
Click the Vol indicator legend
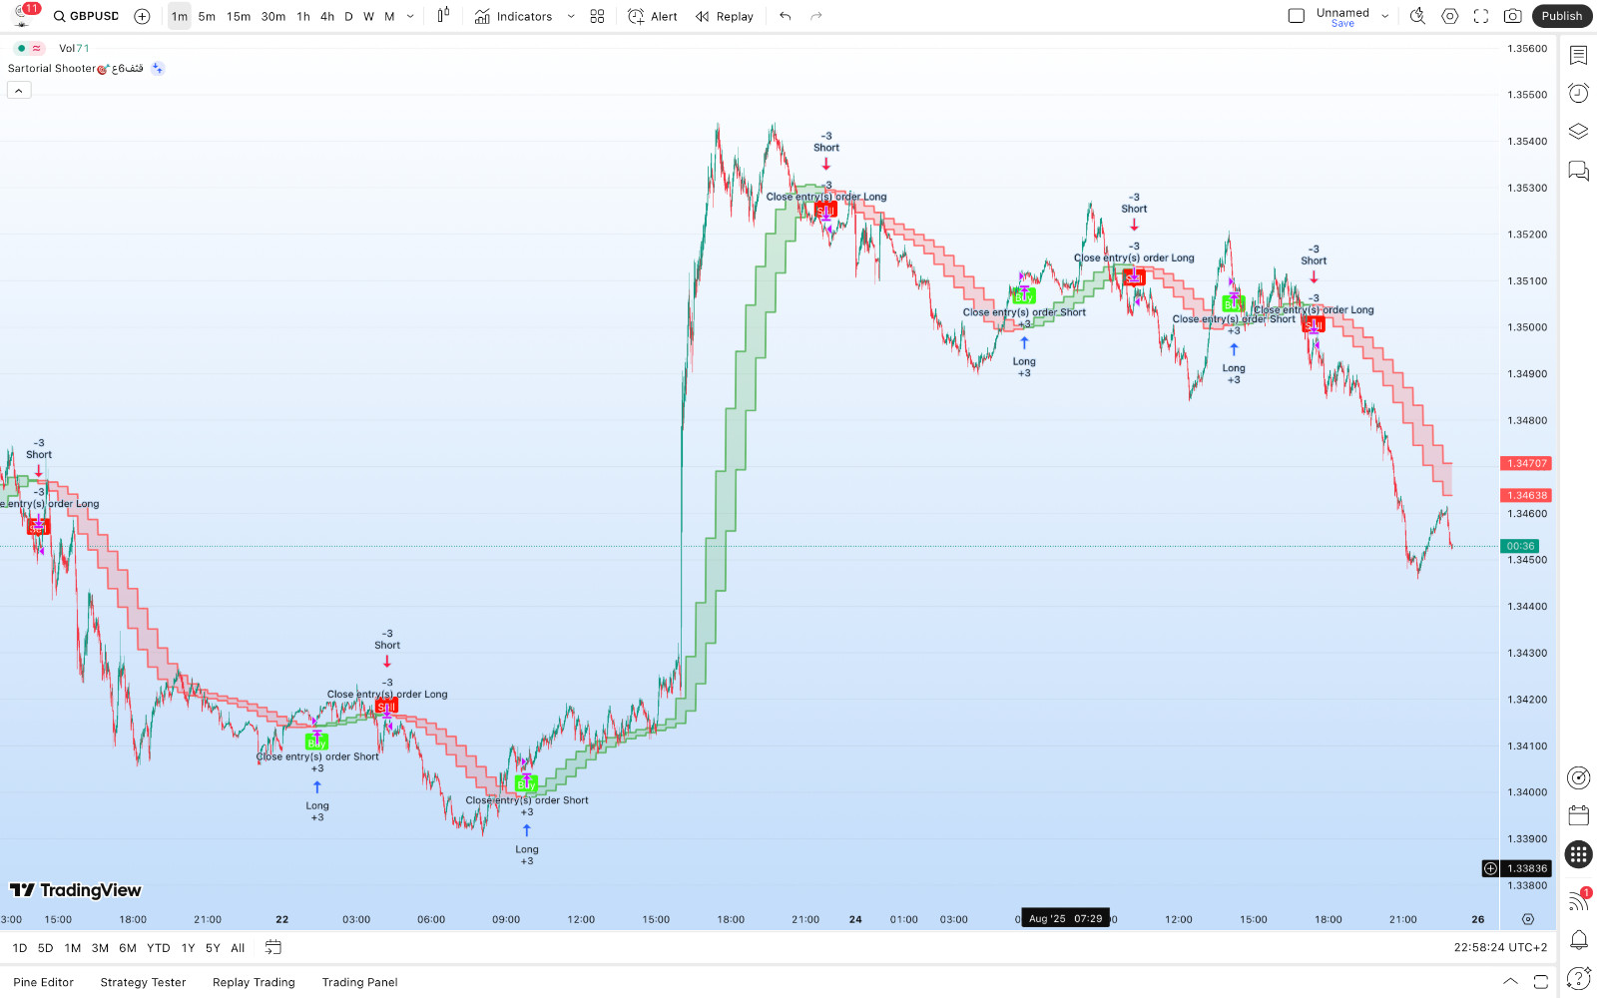(74, 48)
